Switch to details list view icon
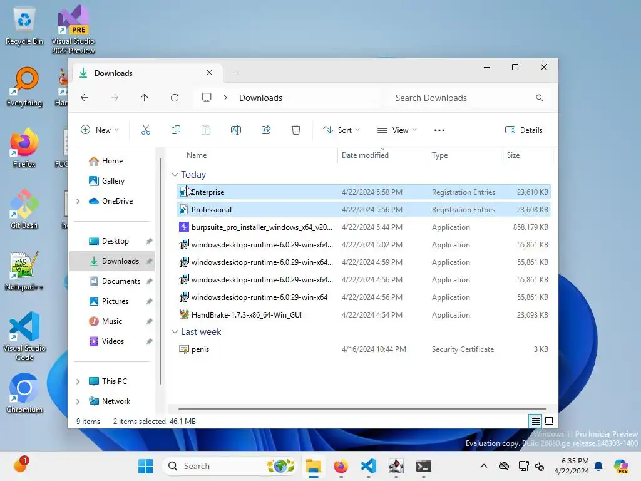The image size is (641, 481). click(535, 421)
